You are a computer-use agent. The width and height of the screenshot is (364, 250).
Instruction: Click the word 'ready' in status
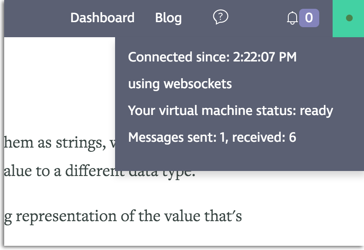(316, 111)
